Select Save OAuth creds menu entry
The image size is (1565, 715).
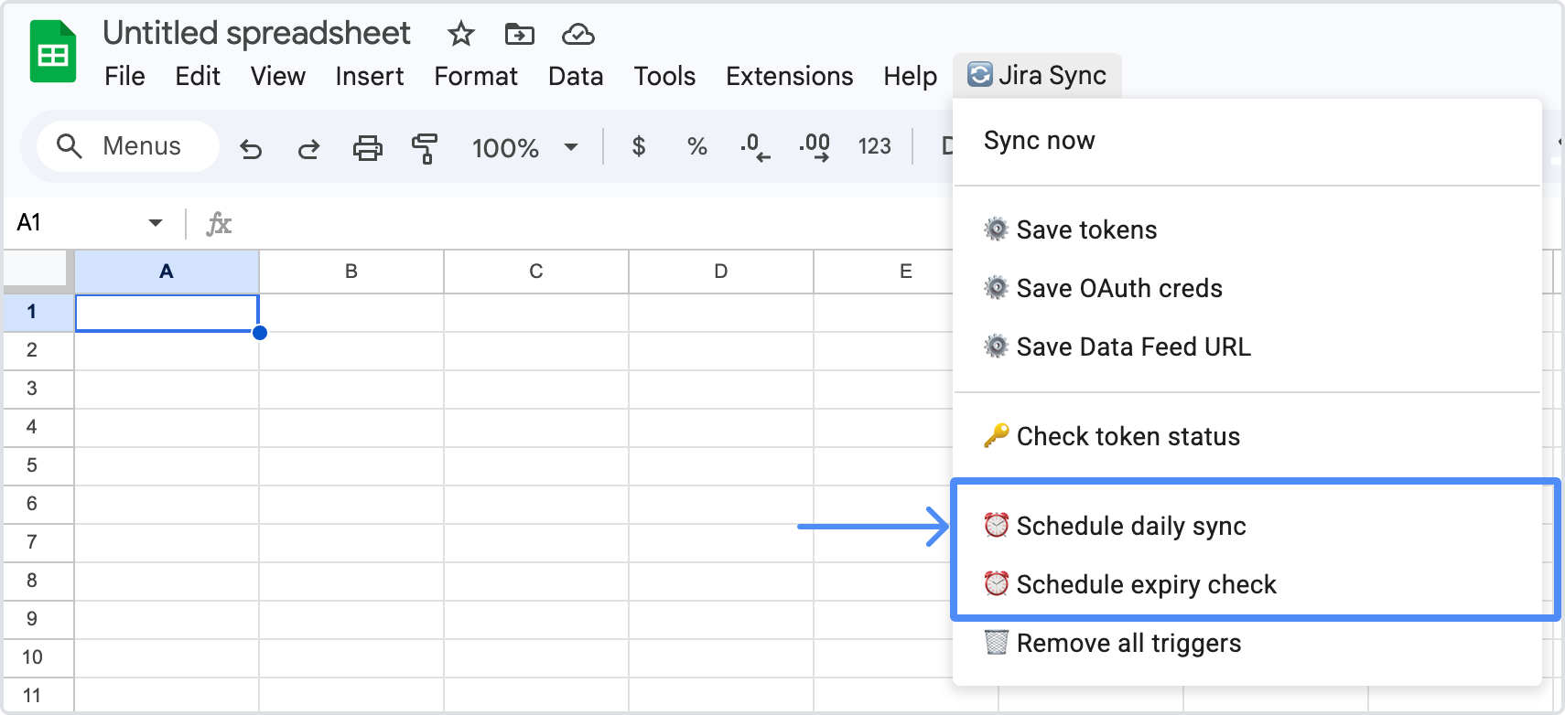(x=1247, y=288)
